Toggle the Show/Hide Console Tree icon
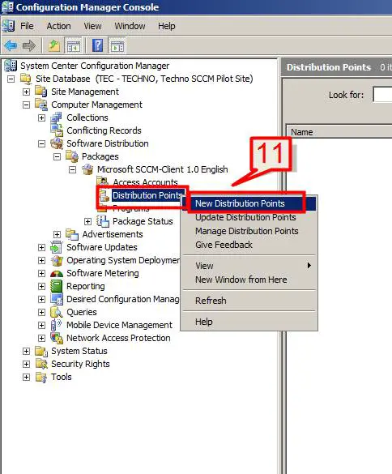Viewport: 392px width, 474px height. (74, 46)
